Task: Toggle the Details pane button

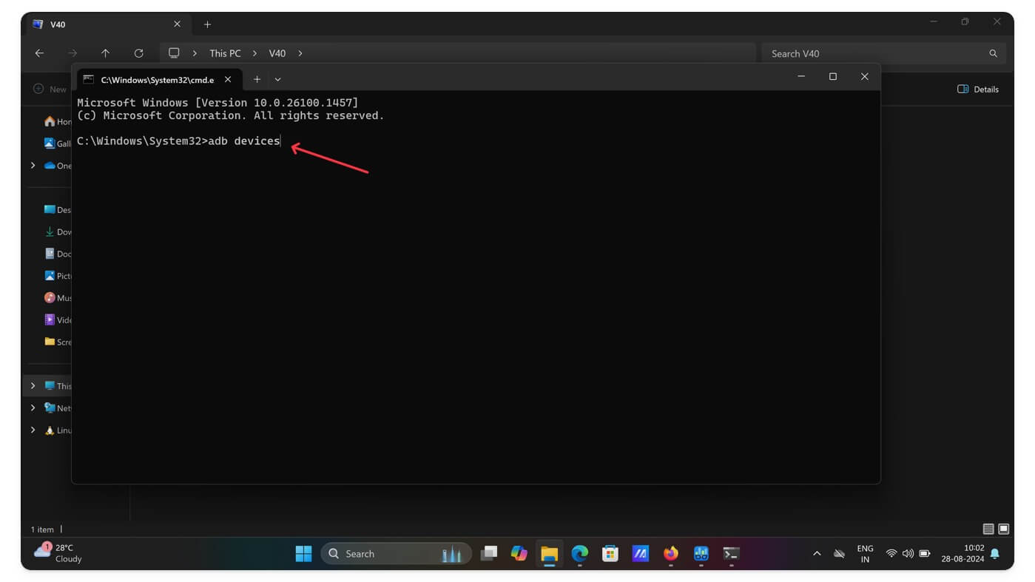Action: 978,89
